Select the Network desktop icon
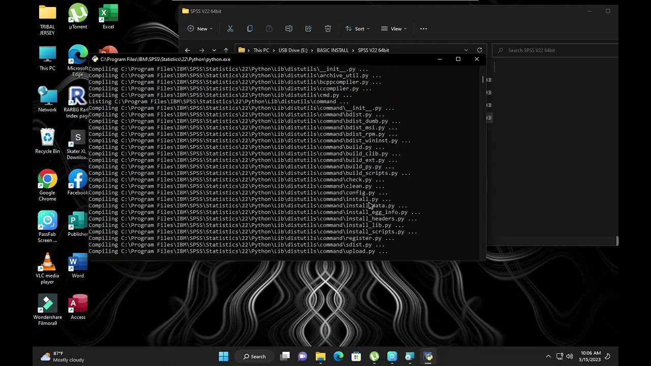Screen dimensions: 651x366 pyautogui.click(x=47, y=100)
